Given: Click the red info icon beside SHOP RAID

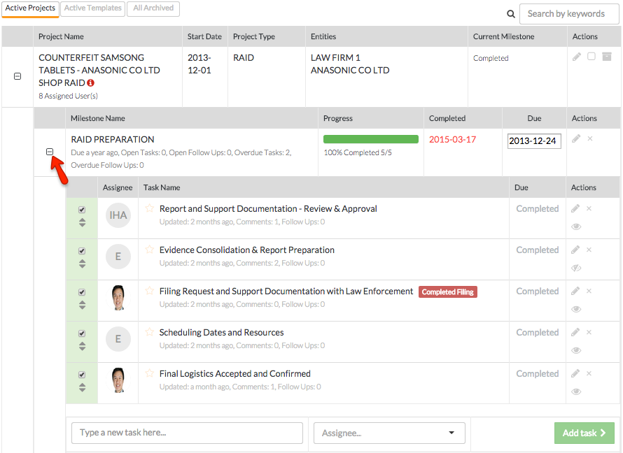Looking at the screenshot, I should coord(91,82).
